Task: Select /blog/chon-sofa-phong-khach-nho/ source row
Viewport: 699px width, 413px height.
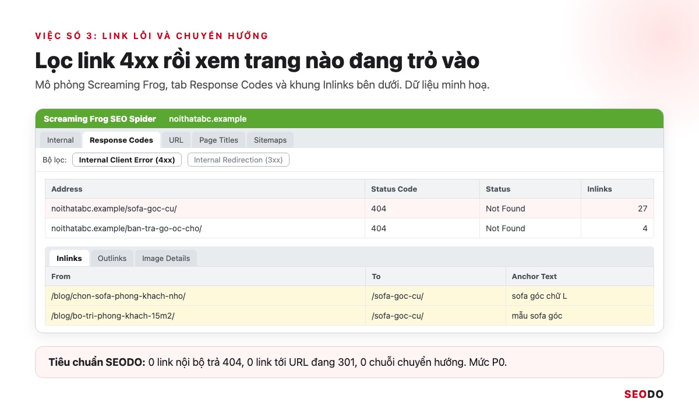Action: point(349,296)
